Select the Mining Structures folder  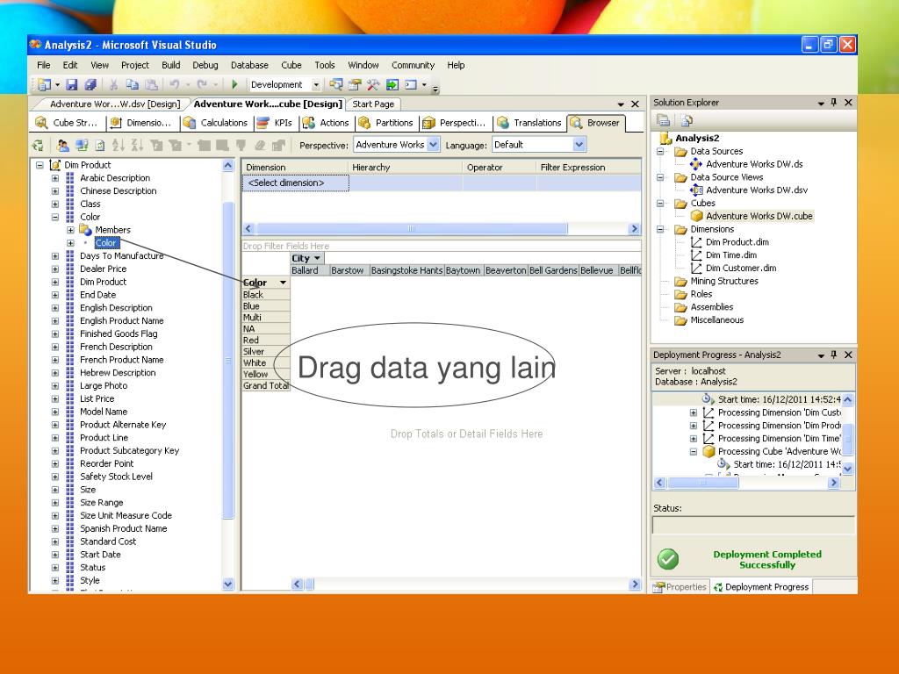(723, 282)
